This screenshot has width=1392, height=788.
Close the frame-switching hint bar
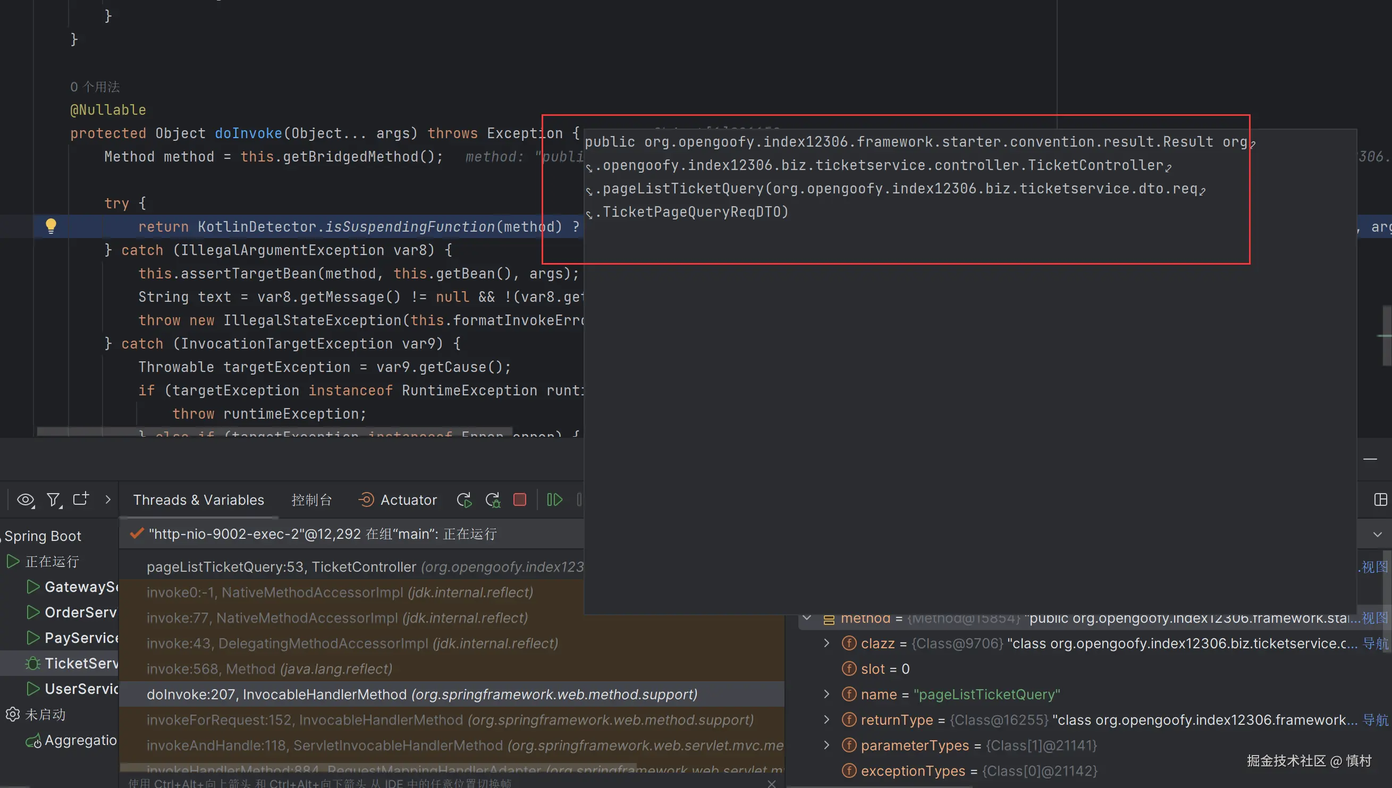coord(771,783)
